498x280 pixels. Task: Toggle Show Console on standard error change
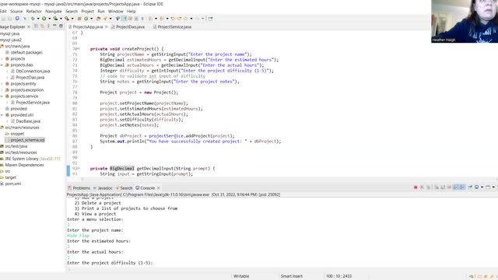pos(462,187)
